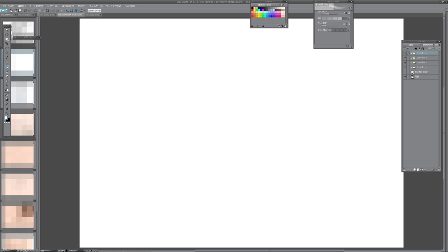Hide フォルダー 4 layer visibility eye

tap(405, 53)
